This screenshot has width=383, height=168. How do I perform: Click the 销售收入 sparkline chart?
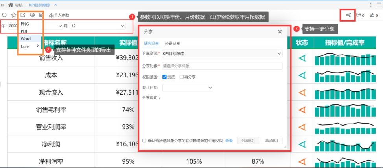pos(345,59)
